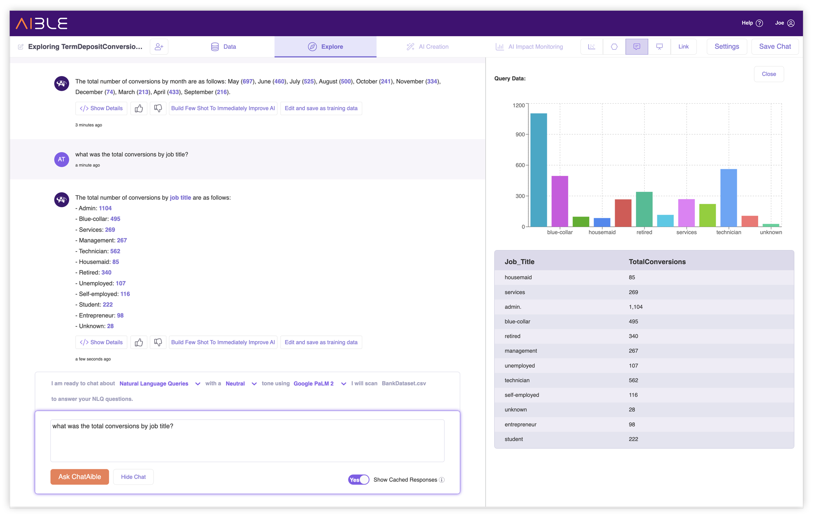Screen dimensions: 814x523
Task: Click Ask ChatAIble button
Action: point(79,476)
